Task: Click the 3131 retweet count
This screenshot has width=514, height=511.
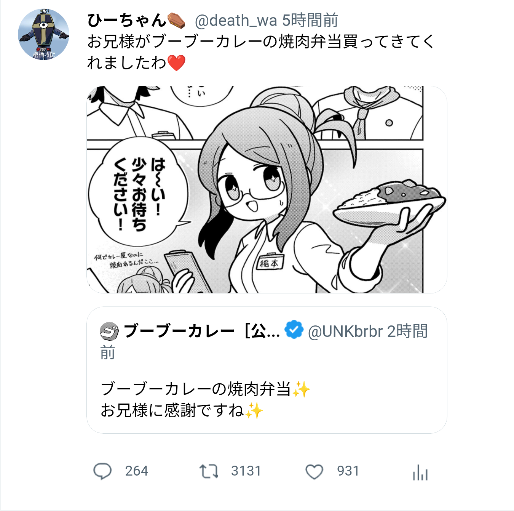Action: click(x=246, y=471)
